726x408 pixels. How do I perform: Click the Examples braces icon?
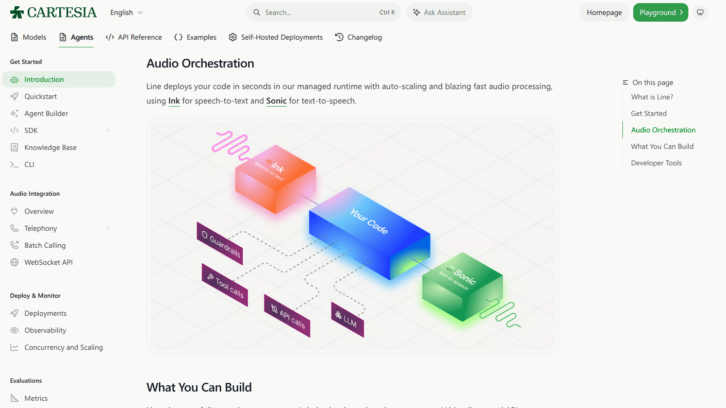(x=178, y=37)
